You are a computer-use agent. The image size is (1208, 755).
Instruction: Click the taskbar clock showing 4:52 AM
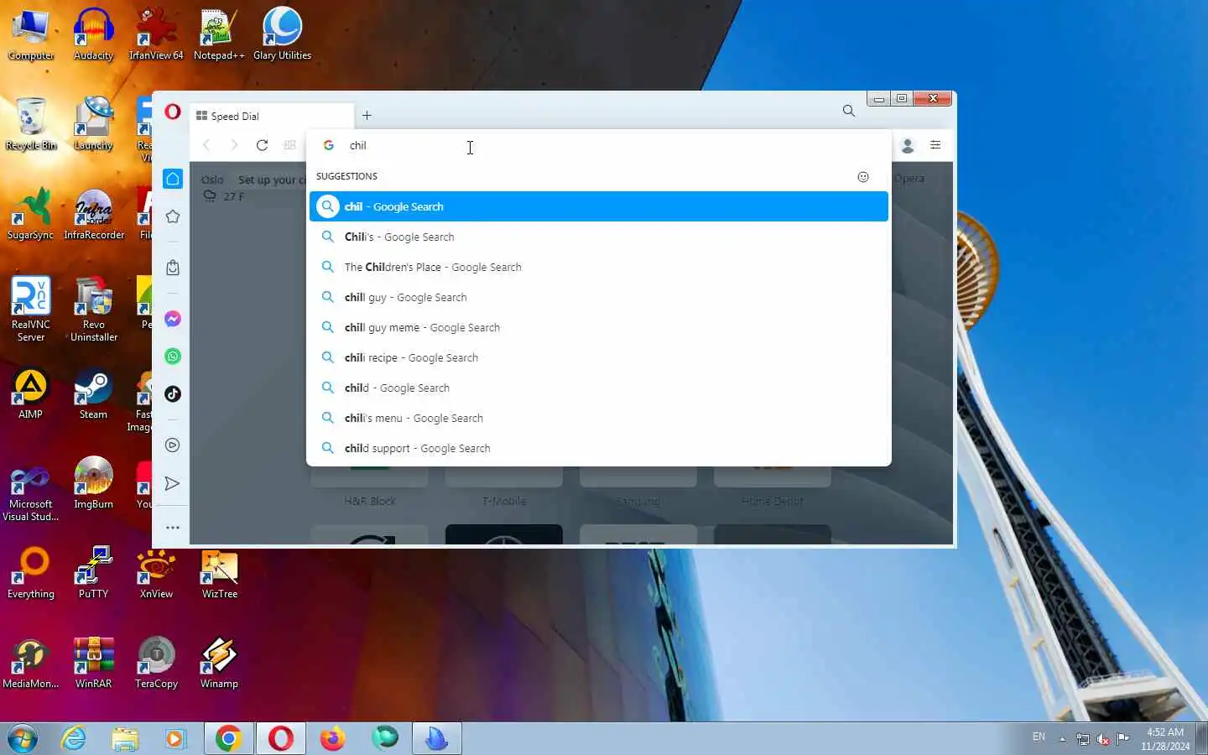[x=1165, y=739]
